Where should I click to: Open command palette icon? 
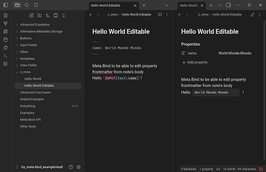click(x=5, y=56)
